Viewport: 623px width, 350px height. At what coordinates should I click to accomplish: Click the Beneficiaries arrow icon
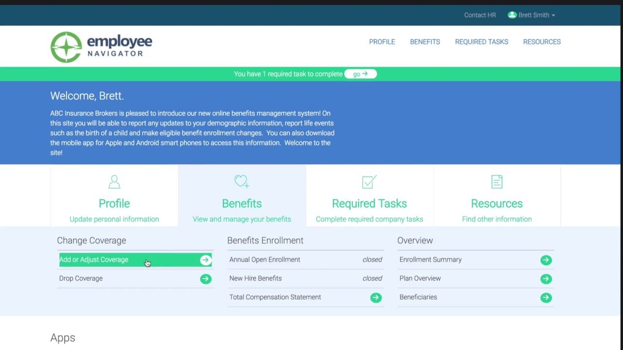click(x=546, y=297)
